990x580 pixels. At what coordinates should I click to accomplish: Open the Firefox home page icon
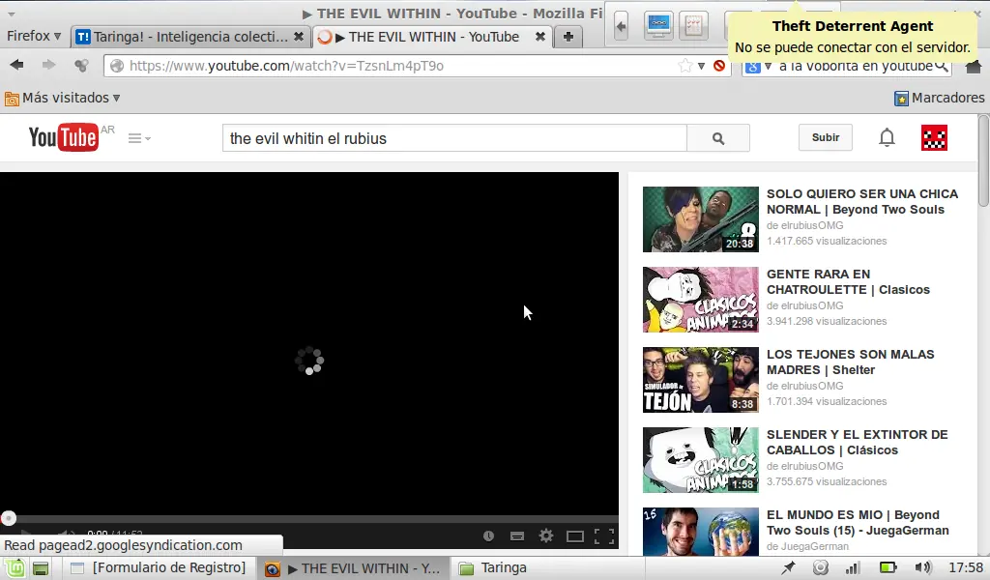tap(975, 66)
